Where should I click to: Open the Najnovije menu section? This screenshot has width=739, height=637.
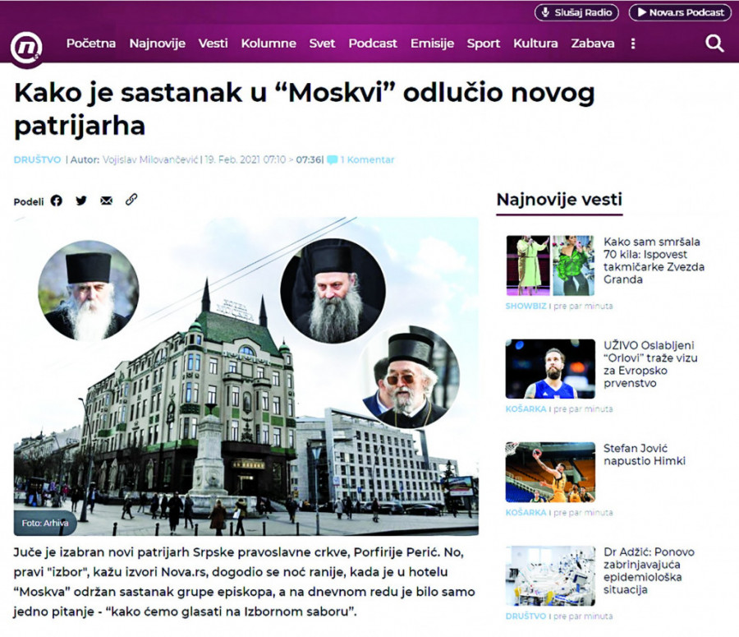pos(157,44)
